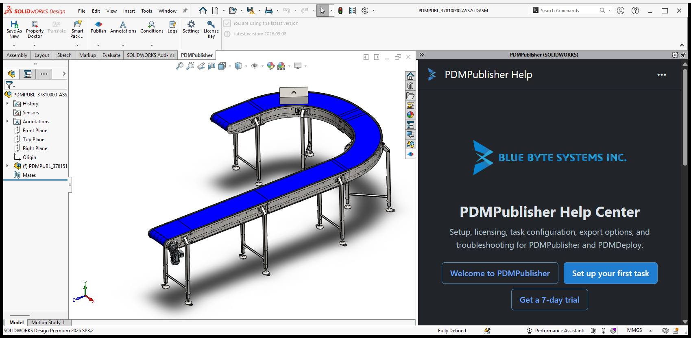Viewport: 691px width, 338px height.
Task: Open the Tools menu
Action: [x=146, y=11]
